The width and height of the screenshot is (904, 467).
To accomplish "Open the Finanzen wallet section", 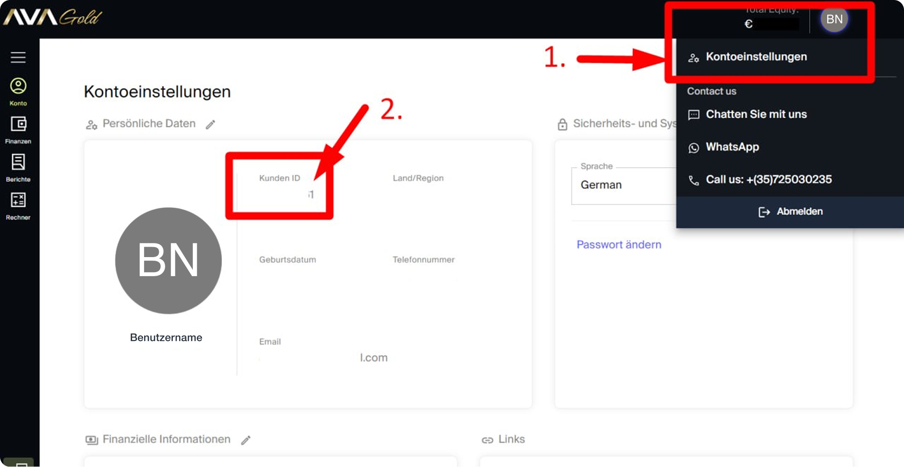I will [x=18, y=130].
